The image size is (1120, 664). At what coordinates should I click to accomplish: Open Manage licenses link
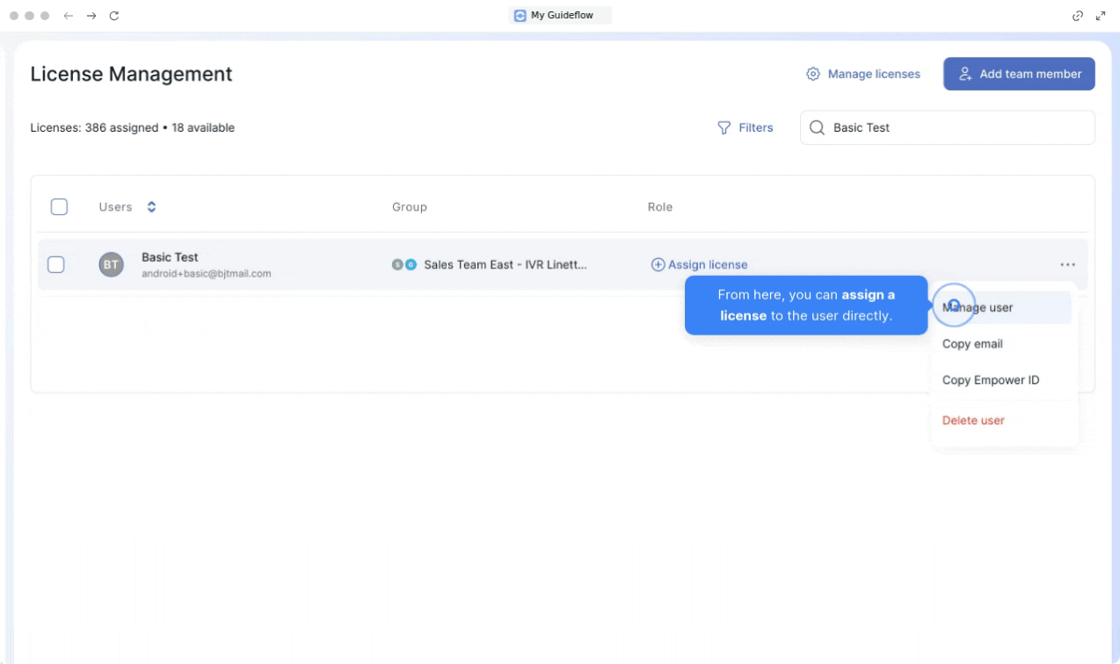click(863, 74)
